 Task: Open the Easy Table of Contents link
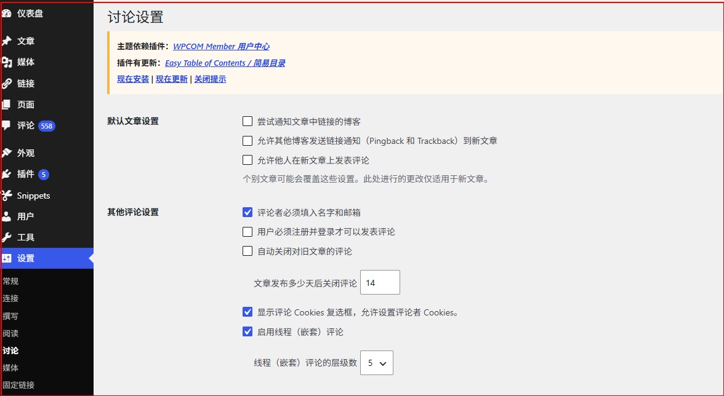pos(225,63)
